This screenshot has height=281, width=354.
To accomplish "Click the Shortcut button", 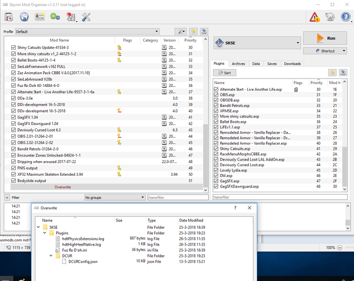I will click(325, 51).
